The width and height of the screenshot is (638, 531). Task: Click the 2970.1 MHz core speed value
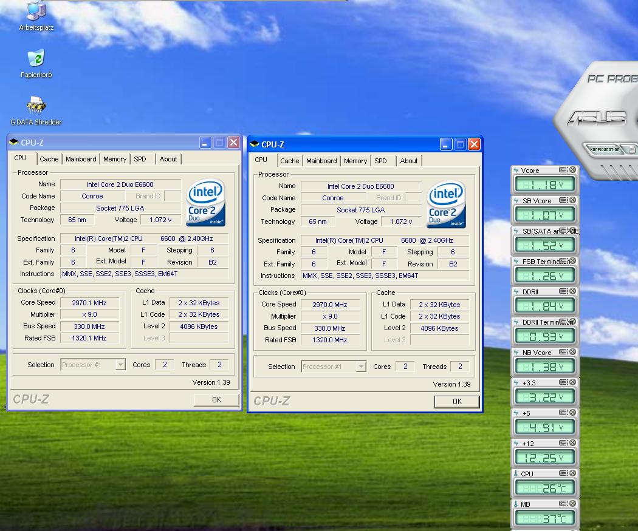pyautogui.click(x=89, y=303)
